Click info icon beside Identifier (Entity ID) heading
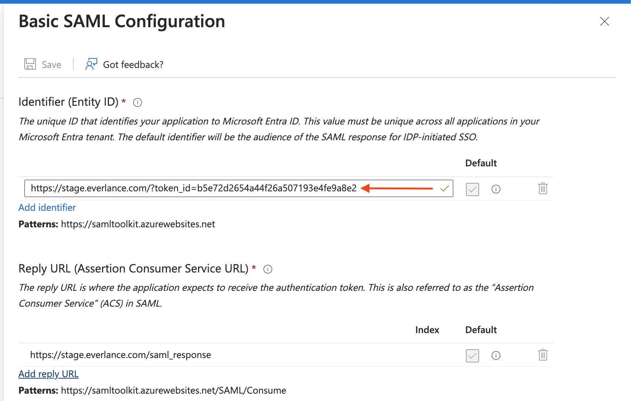 pyautogui.click(x=138, y=102)
